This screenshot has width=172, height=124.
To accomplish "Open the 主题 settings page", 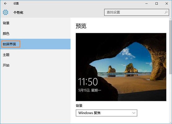I will pos(35,55).
